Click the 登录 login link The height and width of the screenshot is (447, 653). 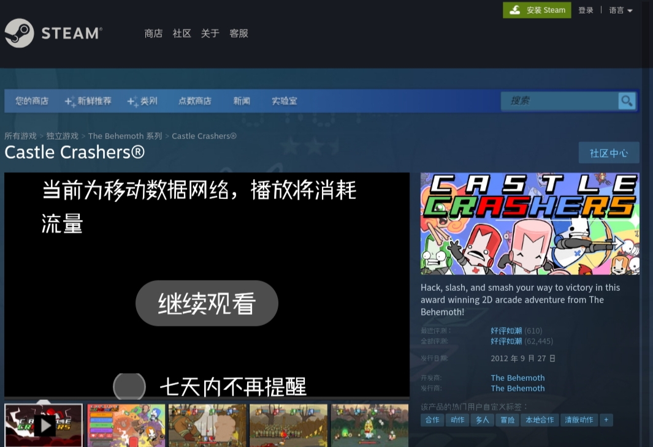pyautogui.click(x=586, y=10)
